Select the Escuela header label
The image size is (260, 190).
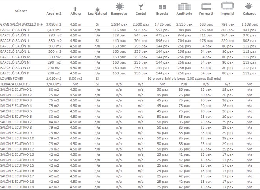[x=162, y=14]
